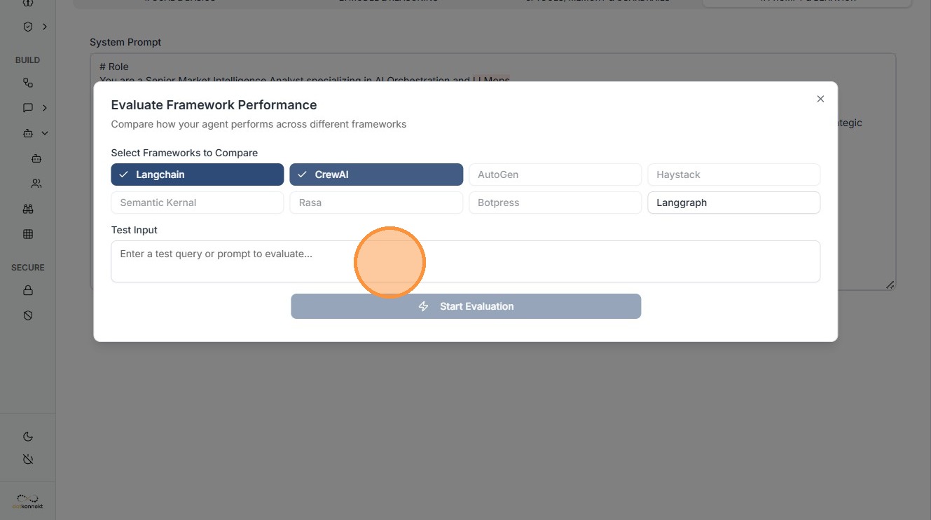Select the AutoGen framework
This screenshot has width=931, height=520.
pos(555,175)
